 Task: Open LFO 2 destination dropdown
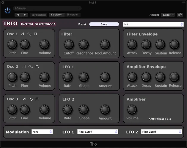pos(162,132)
